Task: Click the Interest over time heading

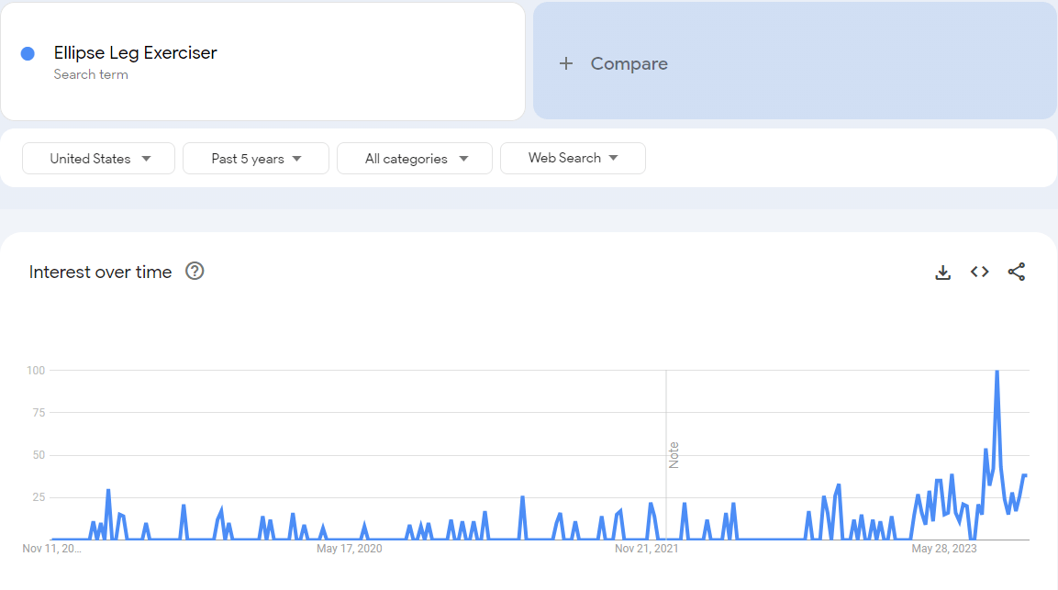Action: (101, 273)
